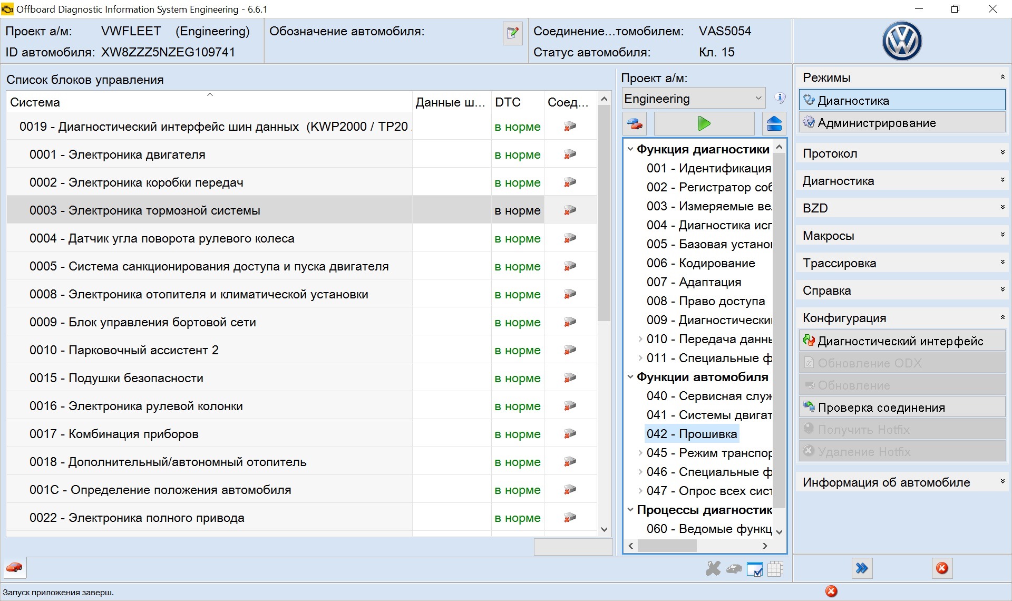The width and height of the screenshot is (1012, 601).
Task: Click the grey car icon in bottom toolbar
Action: [734, 569]
